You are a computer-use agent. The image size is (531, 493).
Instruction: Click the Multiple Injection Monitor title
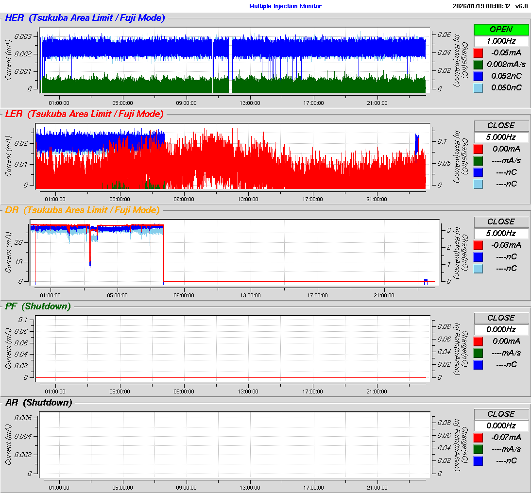click(285, 6)
